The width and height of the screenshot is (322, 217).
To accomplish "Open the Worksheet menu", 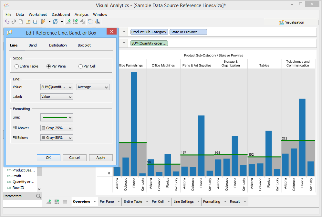I will pyautogui.click(x=37, y=15).
